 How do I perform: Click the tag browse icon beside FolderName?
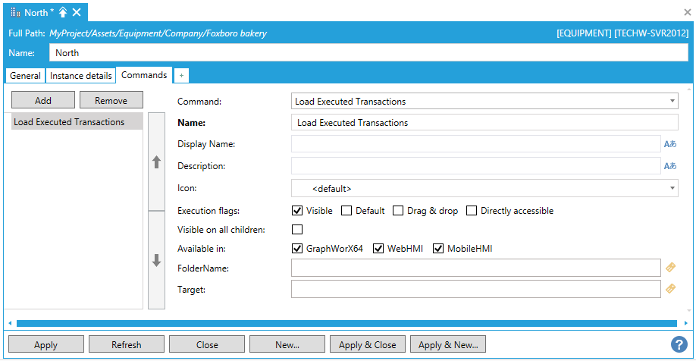click(x=670, y=268)
